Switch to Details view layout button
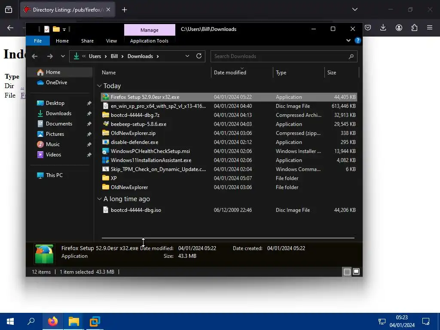 [x=347, y=272]
